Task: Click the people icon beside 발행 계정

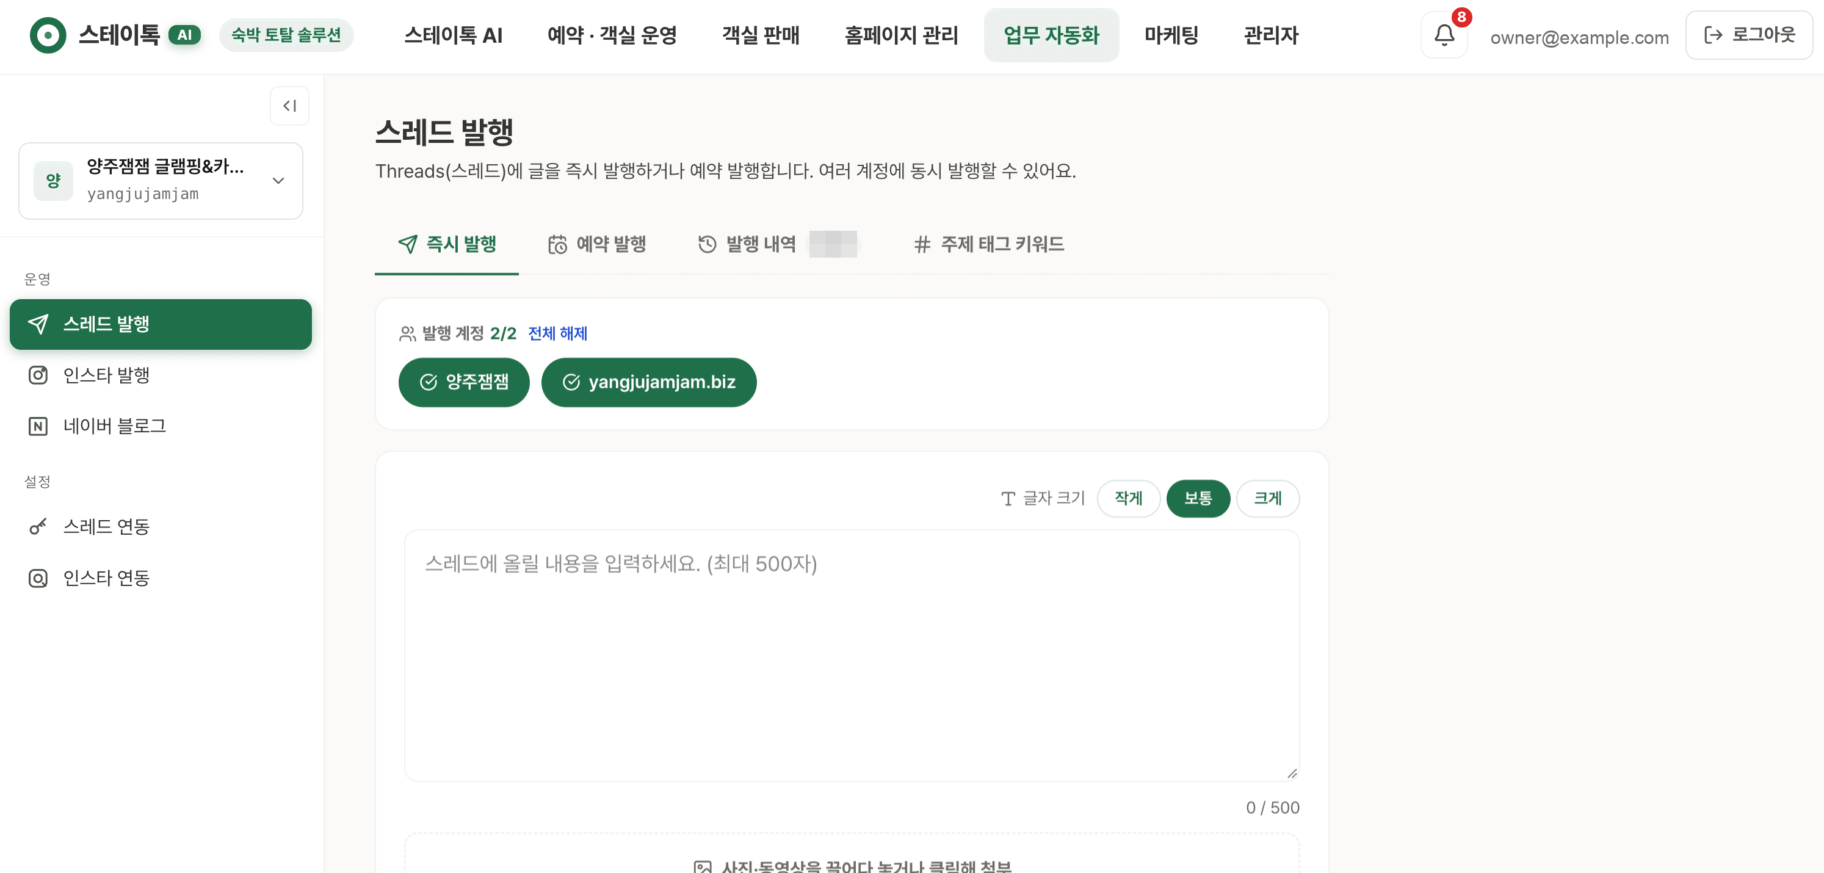Action: click(407, 333)
